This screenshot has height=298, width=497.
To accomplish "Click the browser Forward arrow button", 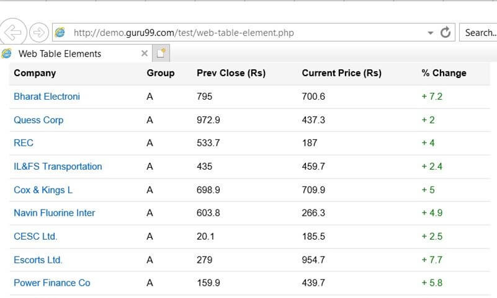I will point(38,32).
